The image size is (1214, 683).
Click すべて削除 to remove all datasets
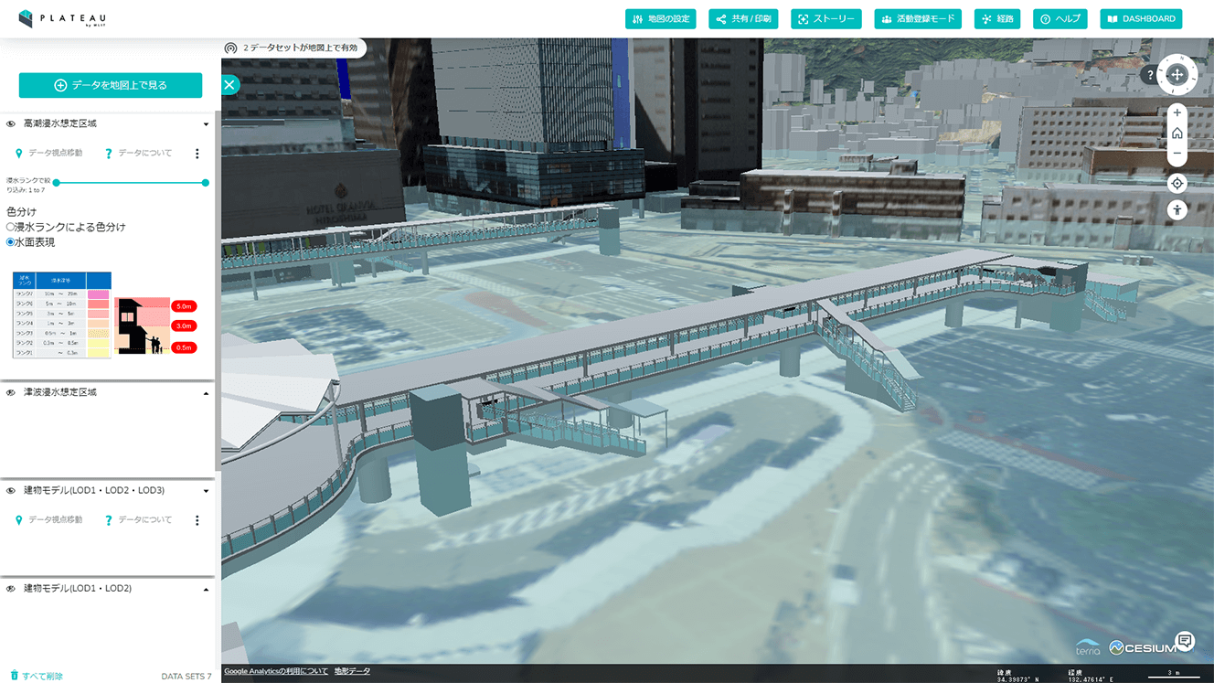tap(37, 676)
